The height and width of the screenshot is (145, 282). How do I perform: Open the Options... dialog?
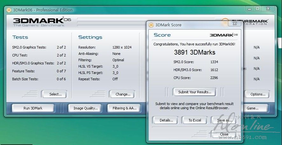[257, 94]
